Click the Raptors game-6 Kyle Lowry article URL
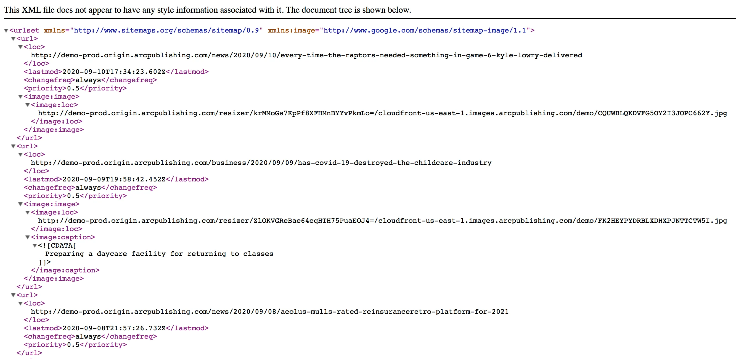 (306, 55)
